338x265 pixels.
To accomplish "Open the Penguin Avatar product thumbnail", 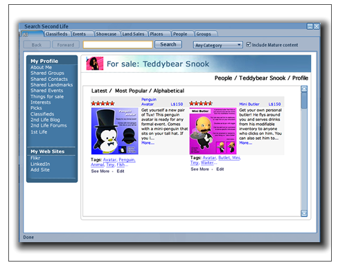I will (x=115, y=131).
